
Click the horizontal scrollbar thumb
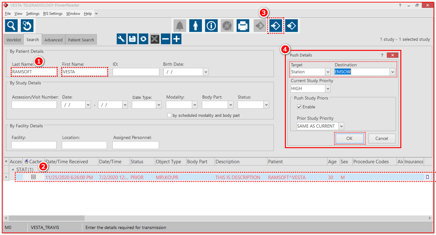(47, 218)
